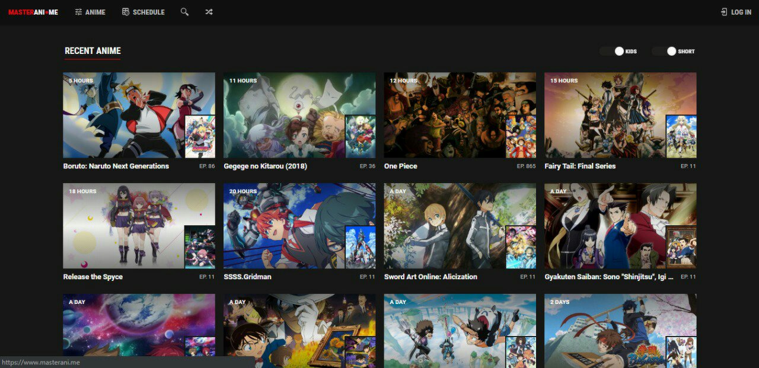Click the Gegege no Kitarou small poster
Viewport: 759px width, 368px height.
coord(361,136)
